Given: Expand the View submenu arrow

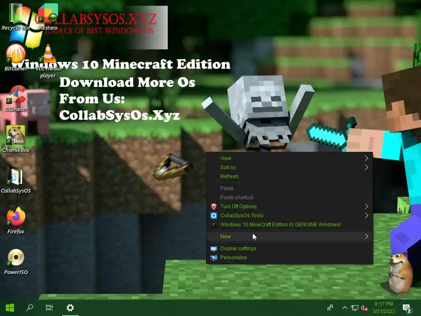Looking at the screenshot, I should tap(366, 158).
